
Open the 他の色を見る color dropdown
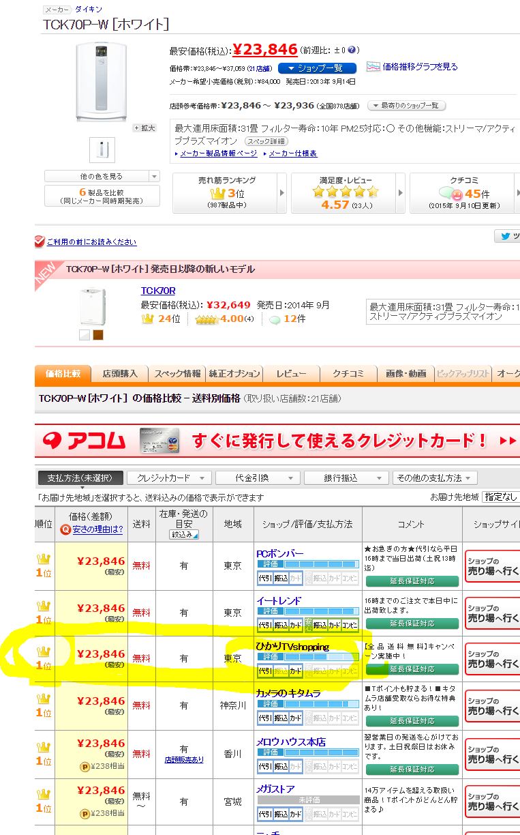(102, 176)
